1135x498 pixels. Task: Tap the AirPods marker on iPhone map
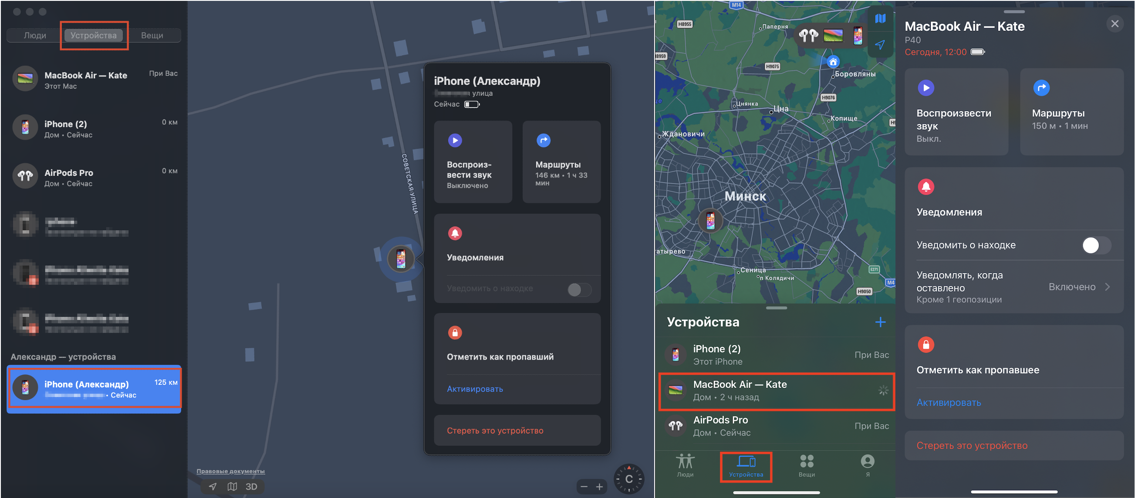pyautogui.click(x=808, y=35)
